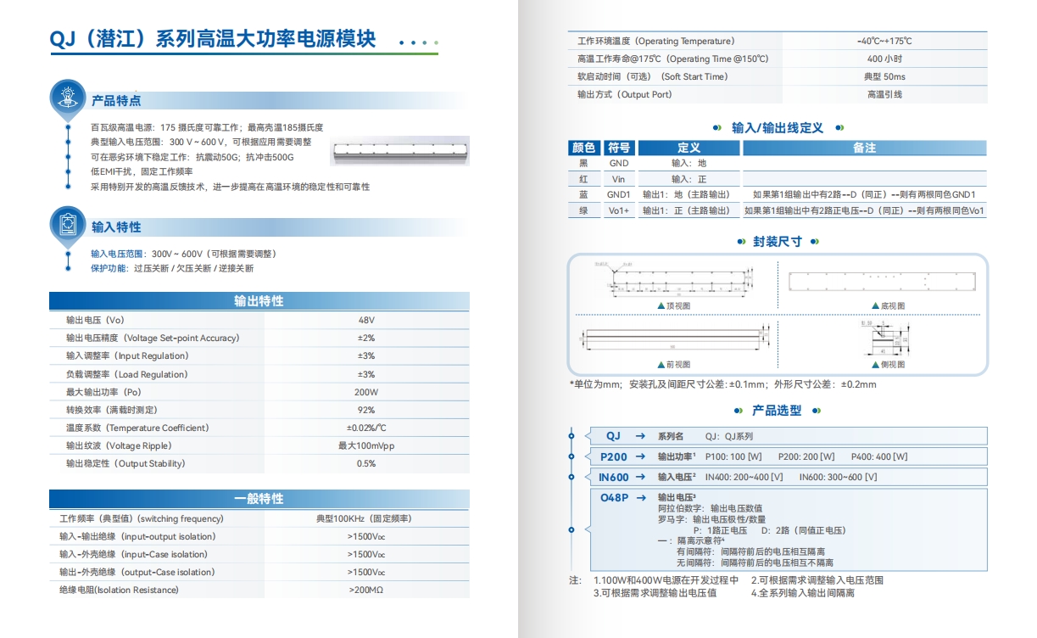Click the 符号 column header

[x=619, y=148]
